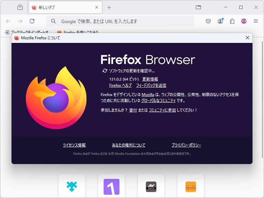Click the SPAM add-on icon in the toolbar
The height and width of the screenshot is (198, 264).
[x=244, y=21]
